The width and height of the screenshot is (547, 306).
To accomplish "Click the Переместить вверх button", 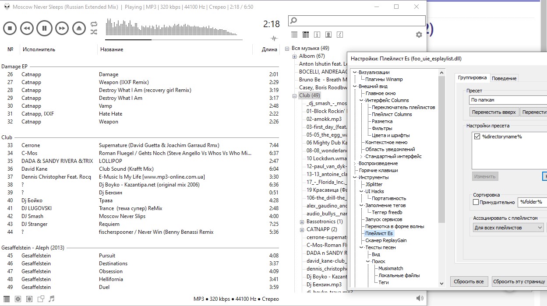I will [x=494, y=112].
